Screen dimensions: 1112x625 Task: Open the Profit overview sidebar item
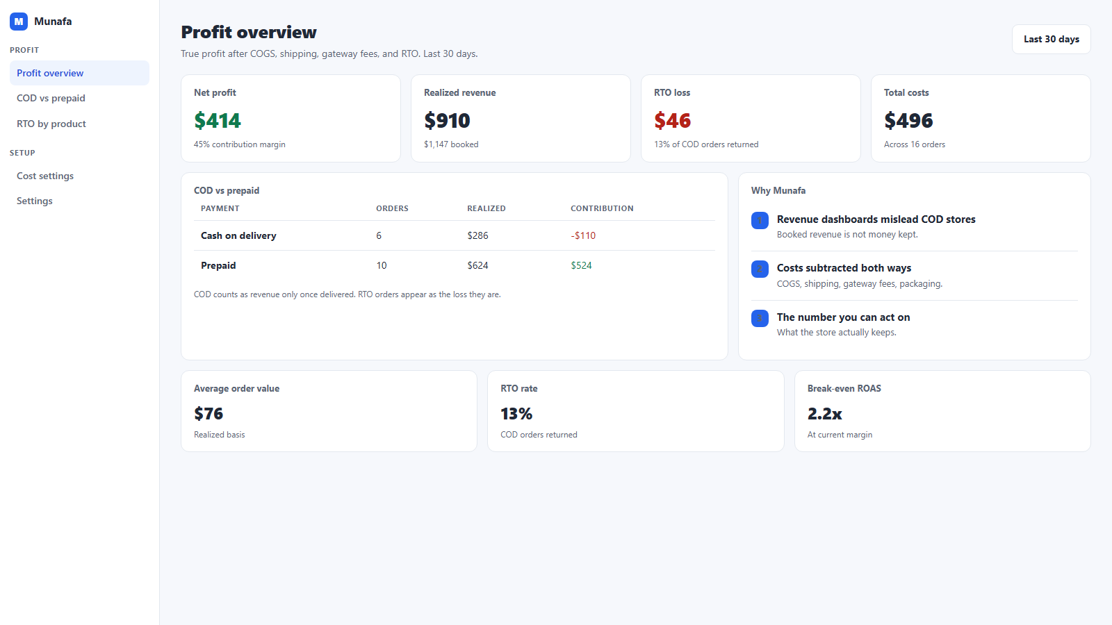coord(79,73)
